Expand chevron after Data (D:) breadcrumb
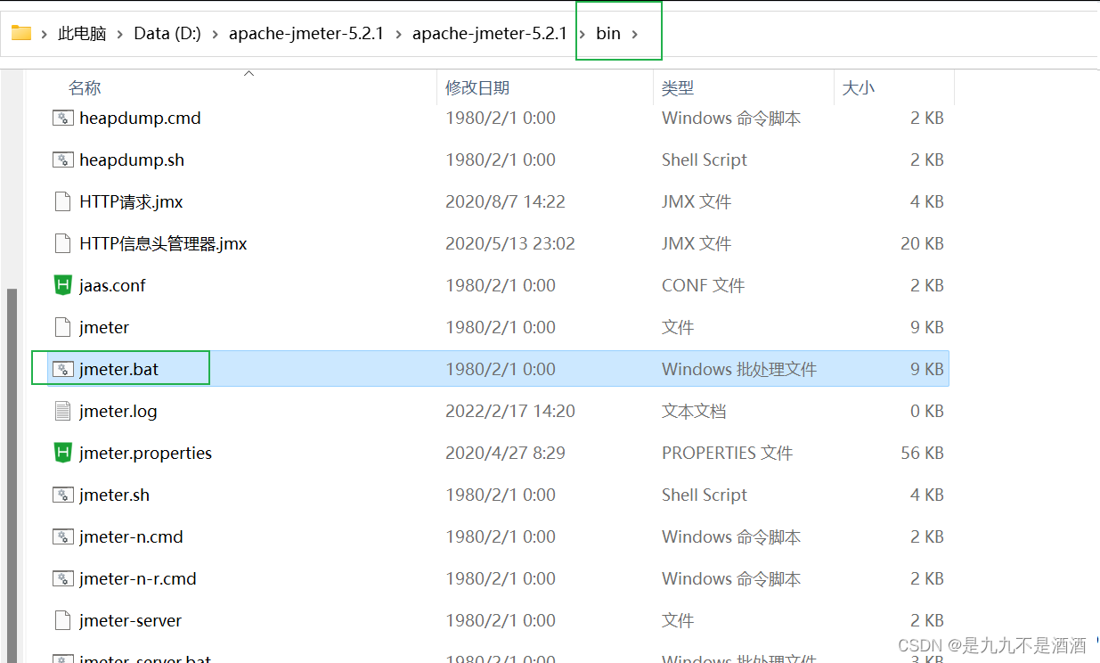The width and height of the screenshot is (1100, 663). click(215, 34)
